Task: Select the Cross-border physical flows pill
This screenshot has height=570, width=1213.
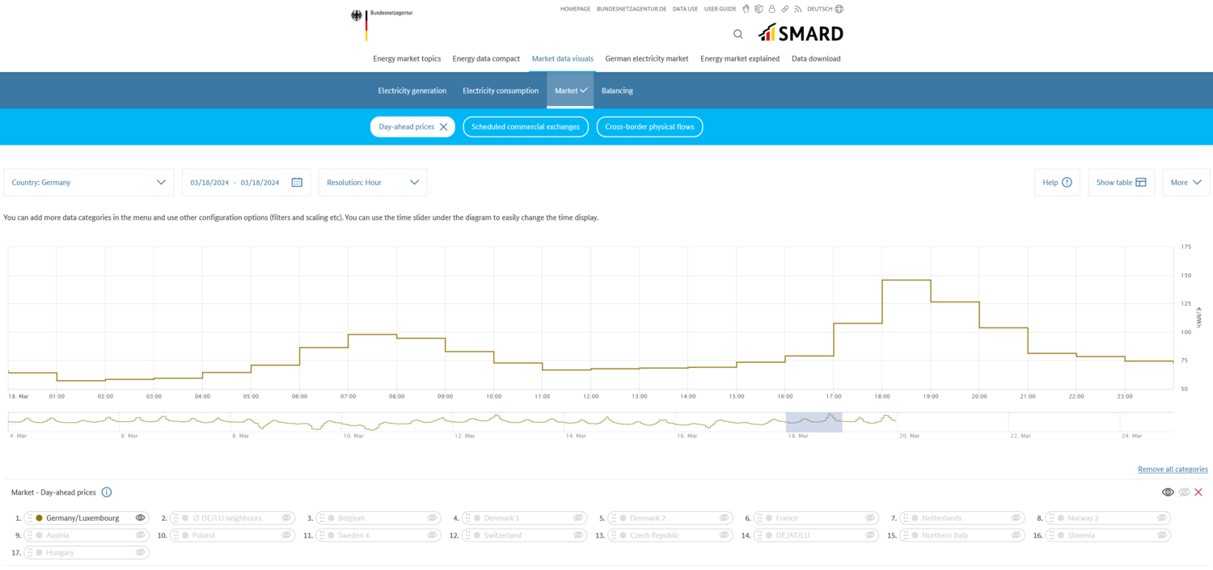Action: click(x=650, y=127)
